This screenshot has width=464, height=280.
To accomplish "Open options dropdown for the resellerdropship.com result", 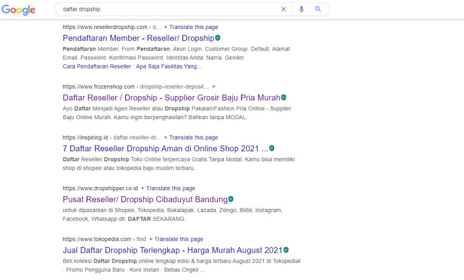I will 164,27.
